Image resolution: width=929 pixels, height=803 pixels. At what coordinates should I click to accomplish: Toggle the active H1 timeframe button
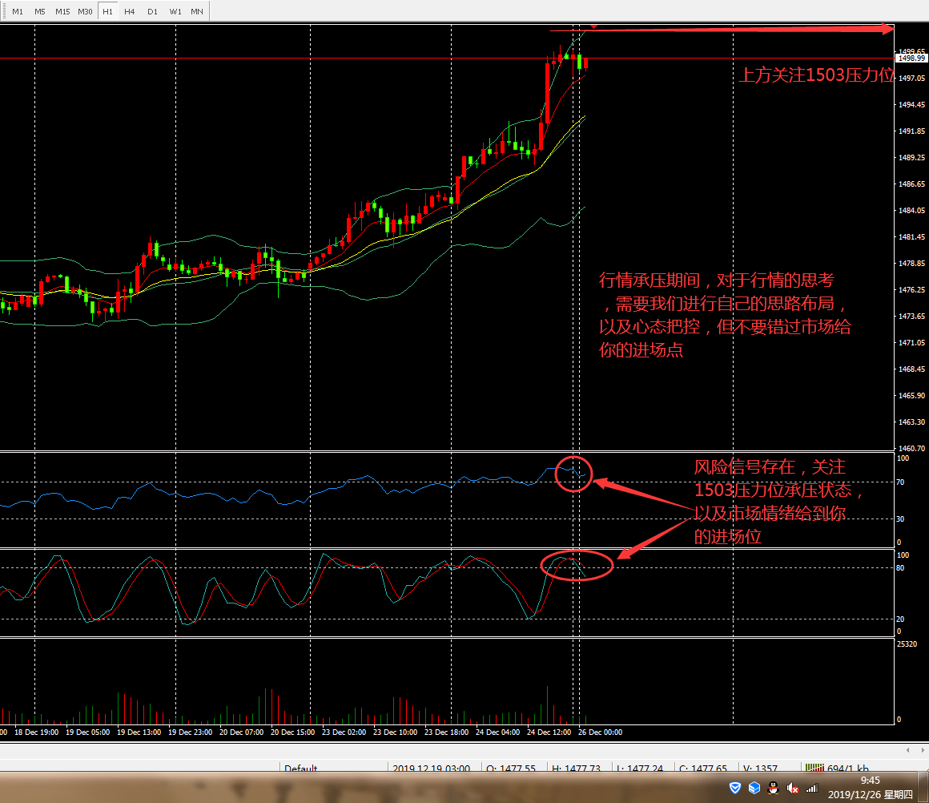click(107, 11)
